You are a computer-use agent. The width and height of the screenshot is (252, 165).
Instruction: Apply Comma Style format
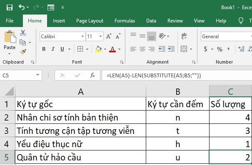pyautogui.click(x=229, y=49)
